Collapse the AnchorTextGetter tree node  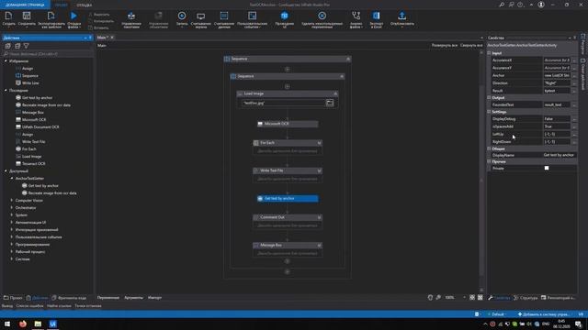12,178
